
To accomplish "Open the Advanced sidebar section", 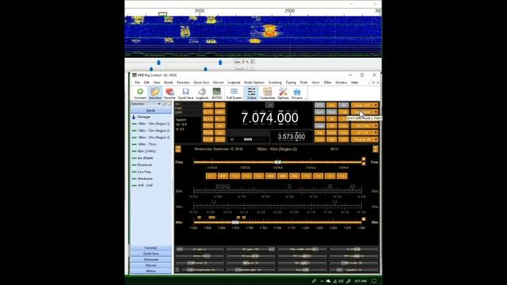I will pos(151,260).
